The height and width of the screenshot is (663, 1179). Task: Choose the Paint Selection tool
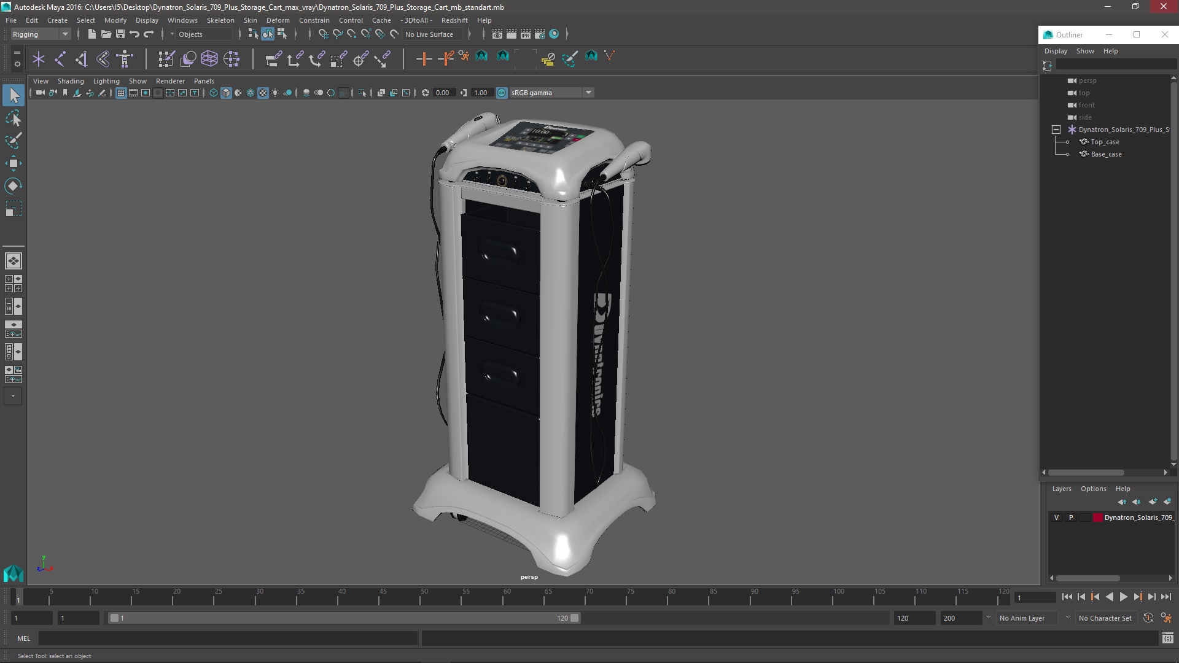14,141
